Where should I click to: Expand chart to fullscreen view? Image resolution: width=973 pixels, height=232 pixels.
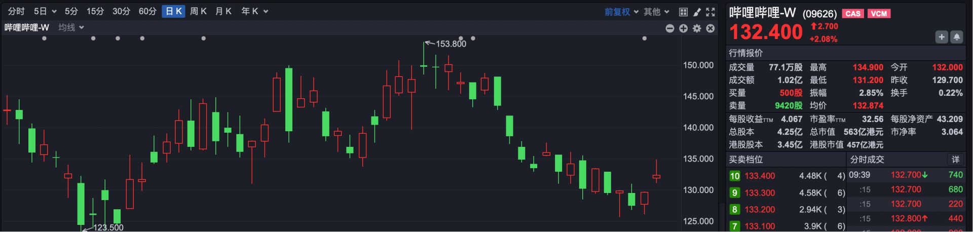point(710,12)
